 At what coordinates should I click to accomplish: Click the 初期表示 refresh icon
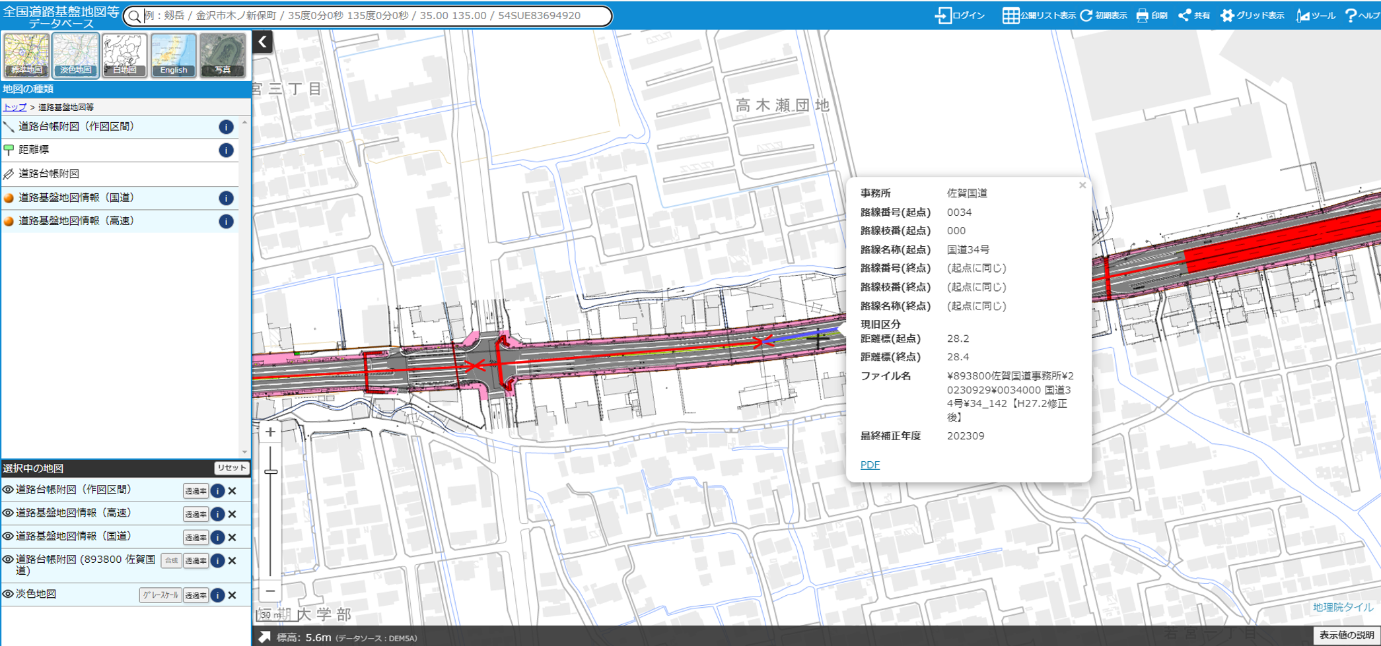pyautogui.click(x=1086, y=15)
